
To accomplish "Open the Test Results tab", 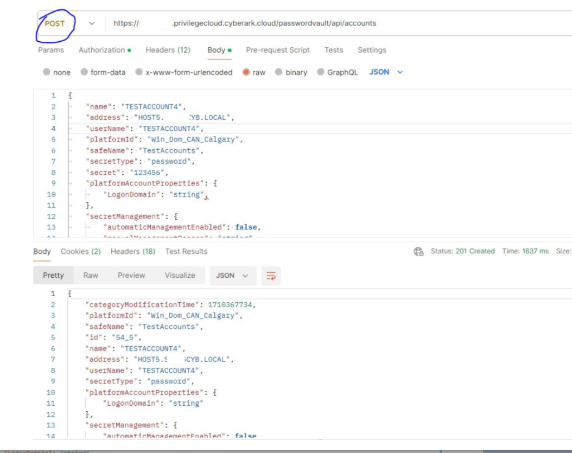I will click(x=186, y=251).
